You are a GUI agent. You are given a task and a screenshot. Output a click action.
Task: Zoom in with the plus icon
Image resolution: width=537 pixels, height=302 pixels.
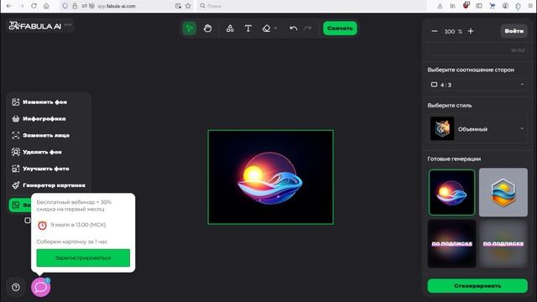tap(471, 31)
